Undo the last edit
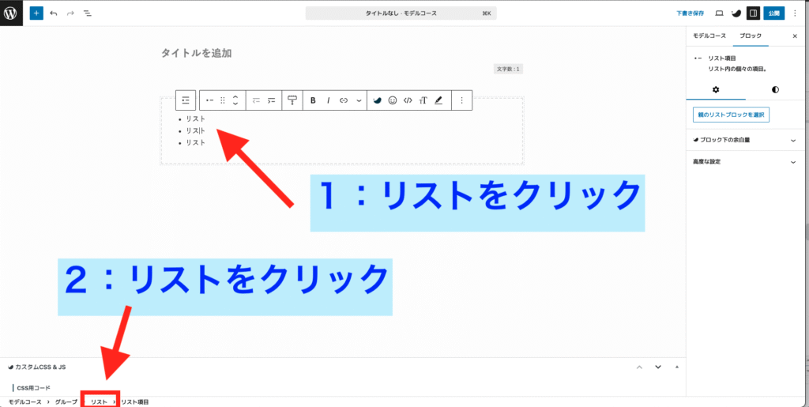The width and height of the screenshot is (809, 407). [x=53, y=13]
